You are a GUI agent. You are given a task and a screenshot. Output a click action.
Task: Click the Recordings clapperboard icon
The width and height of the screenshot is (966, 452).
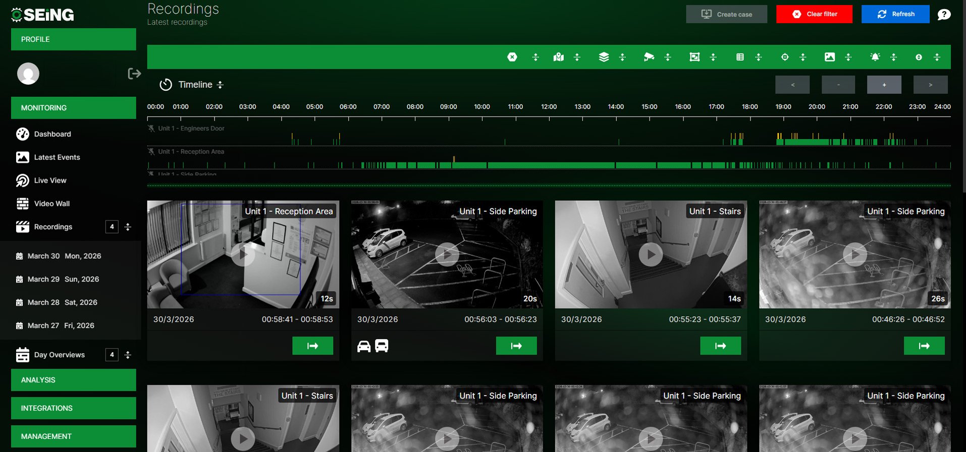(23, 227)
